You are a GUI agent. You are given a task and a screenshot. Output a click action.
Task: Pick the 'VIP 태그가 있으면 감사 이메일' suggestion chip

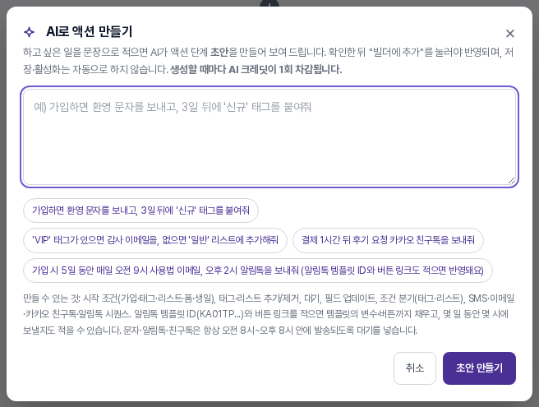(x=155, y=240)
